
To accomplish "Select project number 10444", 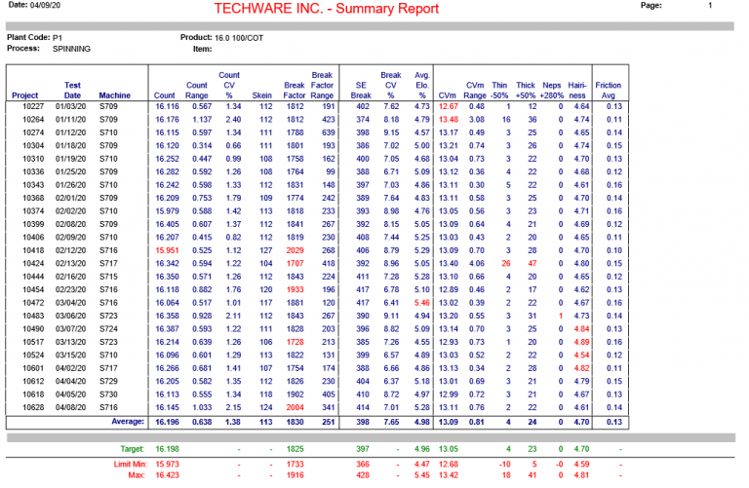I will 33,277.
